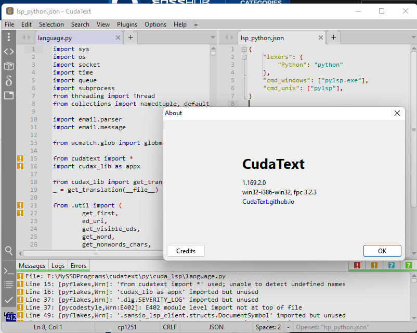The image size is (417, 333).
Task: Filter by red error severity icon
Action: click(357, 265)
